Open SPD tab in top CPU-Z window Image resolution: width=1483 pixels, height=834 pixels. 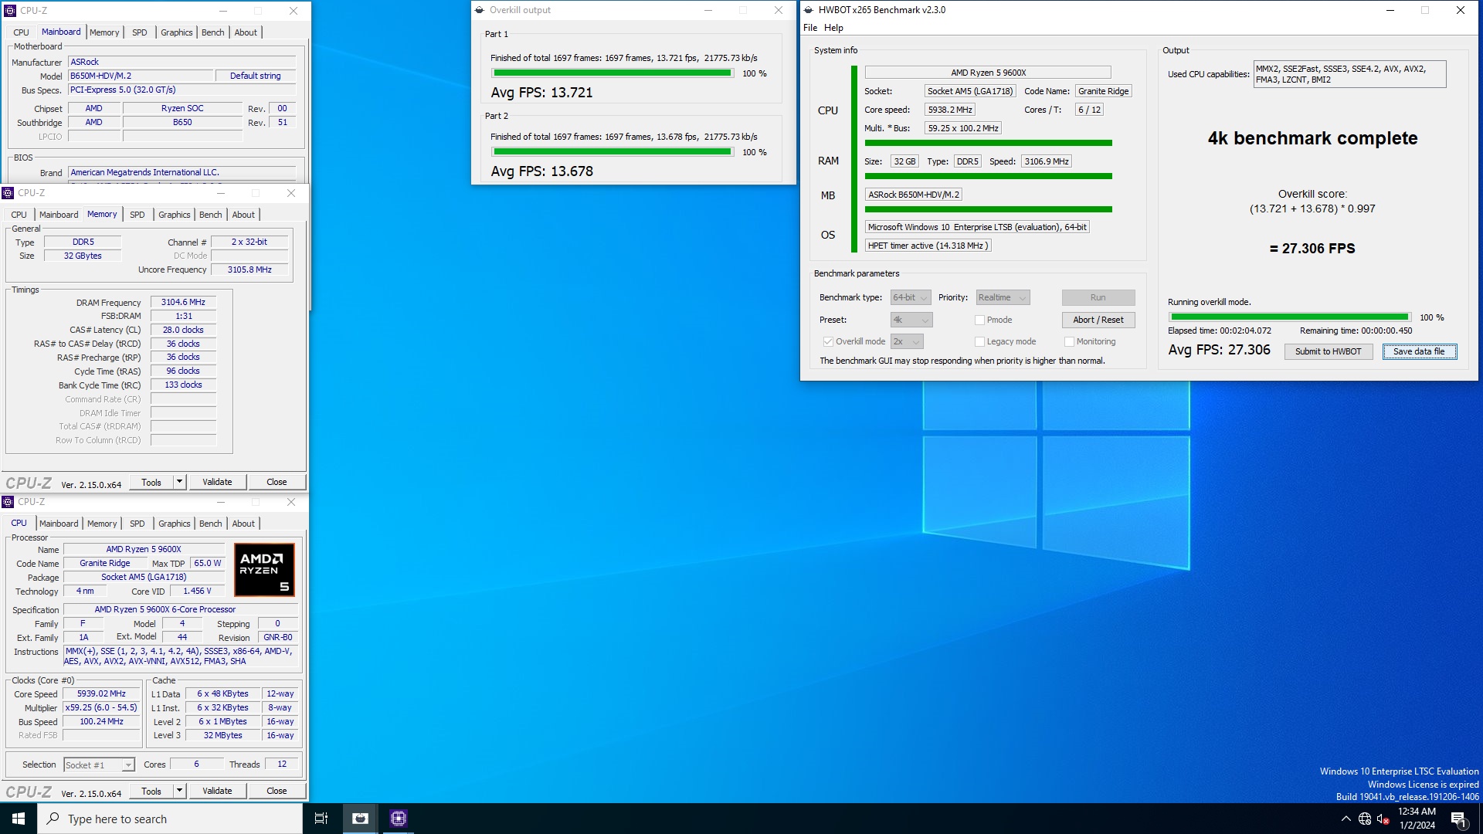coord(139,32)
